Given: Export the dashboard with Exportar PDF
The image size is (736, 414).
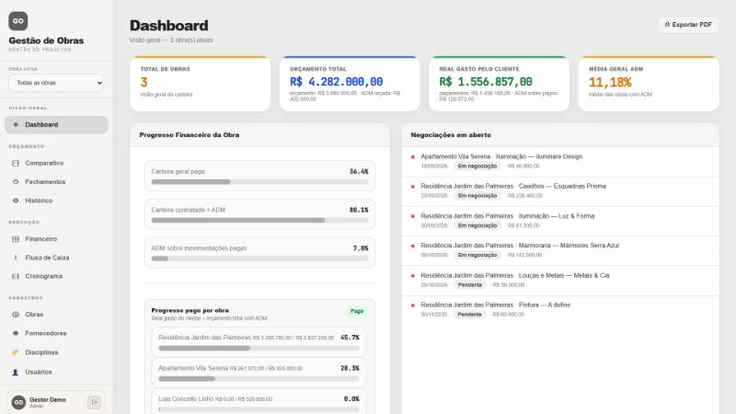Looking at the screenshot, I should 688,25.
